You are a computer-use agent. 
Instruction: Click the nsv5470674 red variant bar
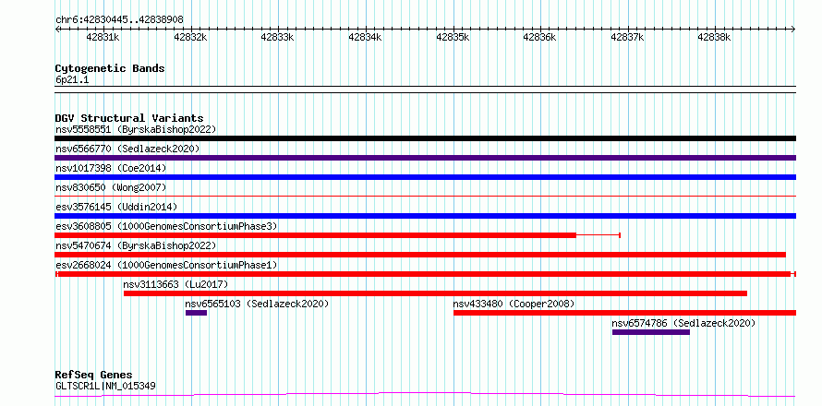[x=420, y=255]
